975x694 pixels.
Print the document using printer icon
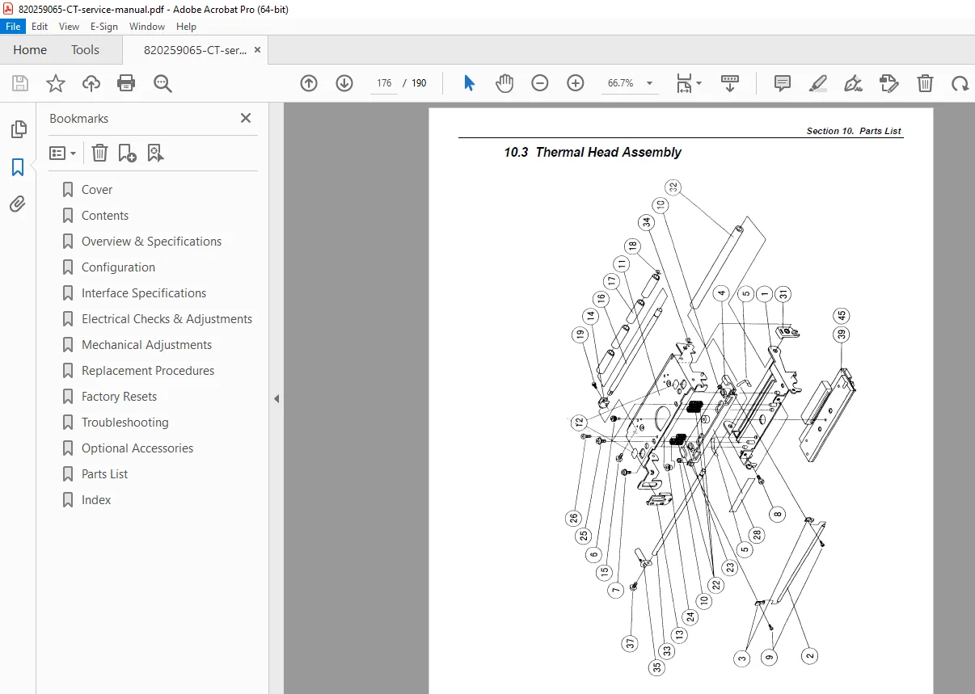coord(126,83)
